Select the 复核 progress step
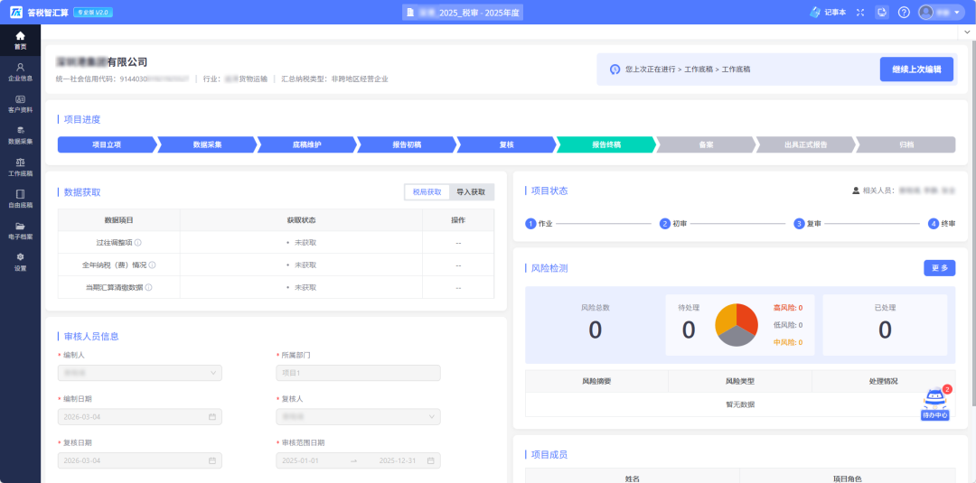This screenshot has height=483, width=976. coord(507,144)
